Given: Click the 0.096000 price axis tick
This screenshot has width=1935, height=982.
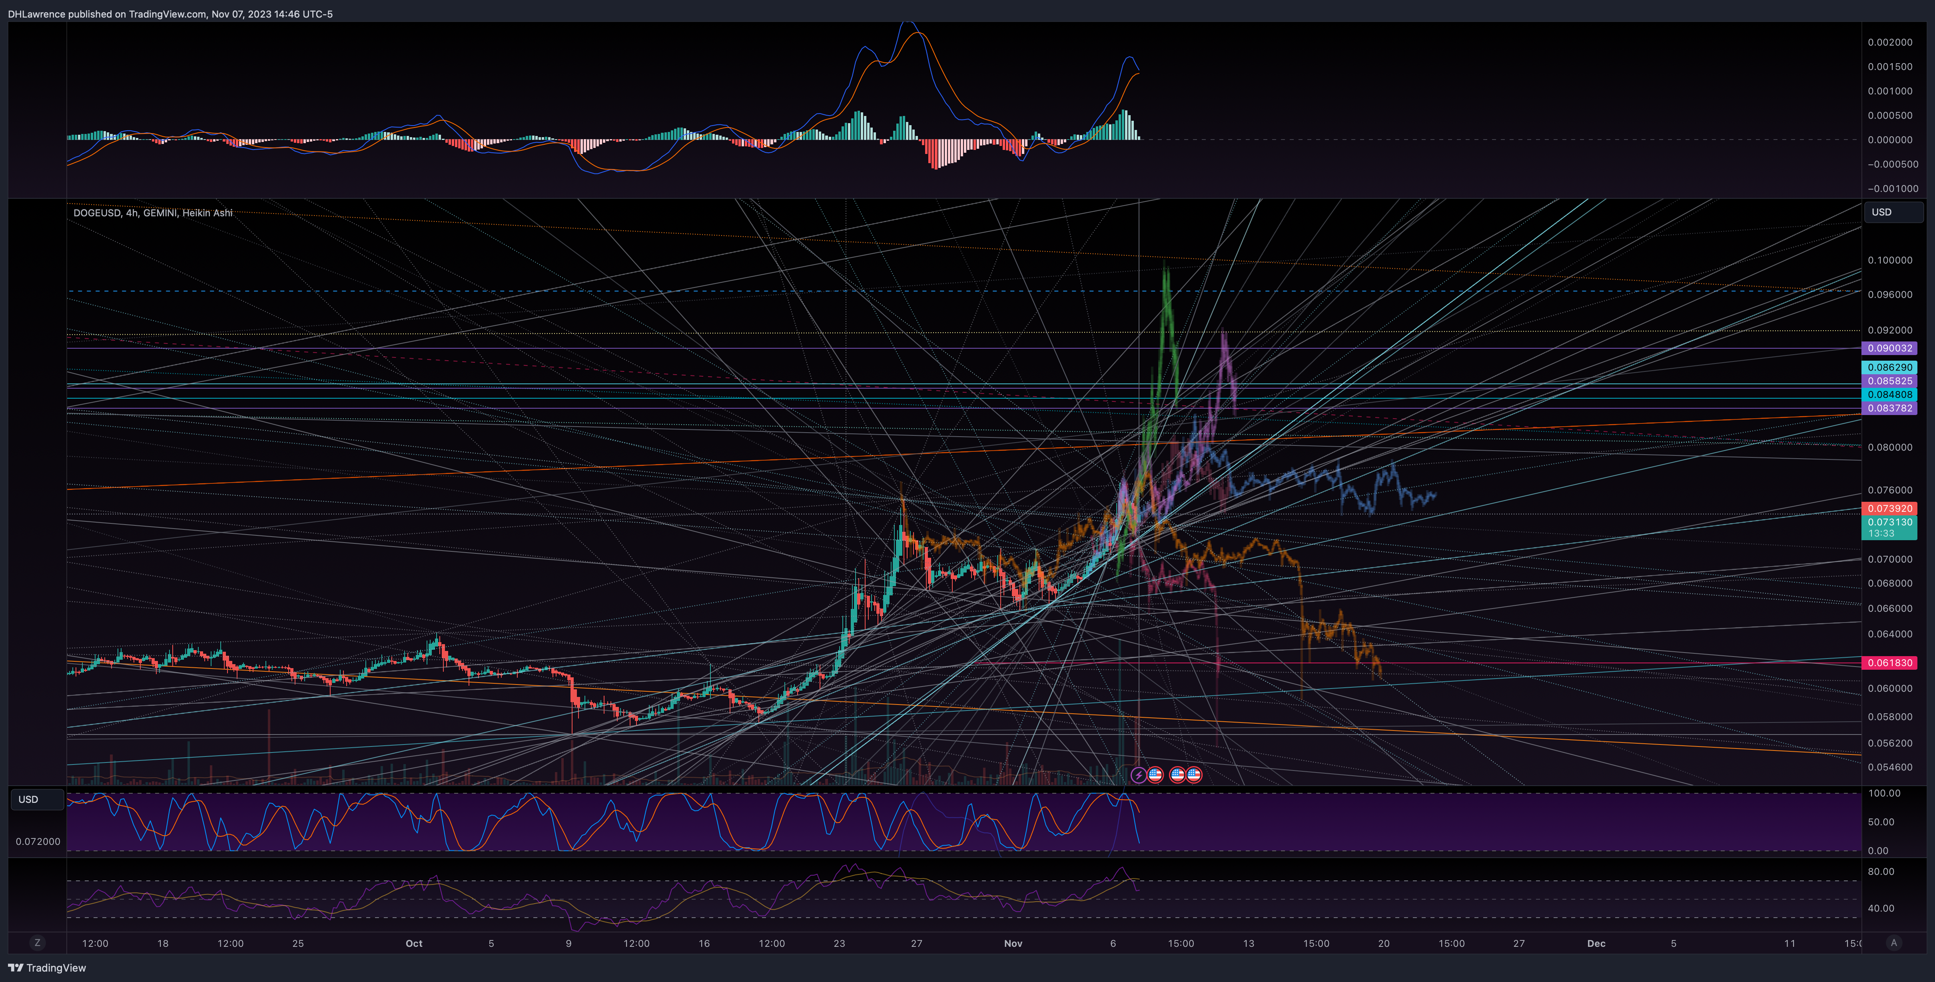Looking at the screenshot, I should [x=1890, y=295].
